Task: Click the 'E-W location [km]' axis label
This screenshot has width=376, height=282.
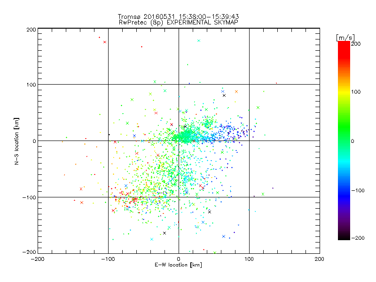Action: pos(179,265)
